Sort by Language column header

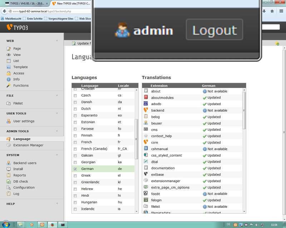click(90, 85)
